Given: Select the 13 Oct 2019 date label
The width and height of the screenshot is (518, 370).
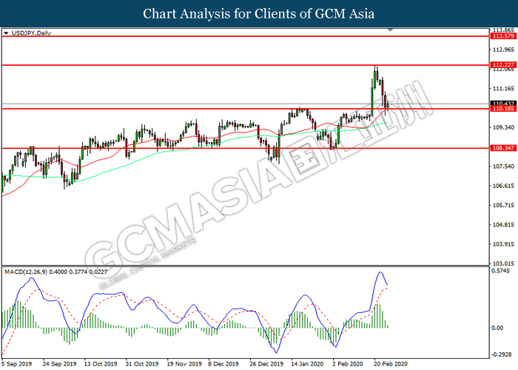Looking at the screenshot, I should (x=101, y=364).
